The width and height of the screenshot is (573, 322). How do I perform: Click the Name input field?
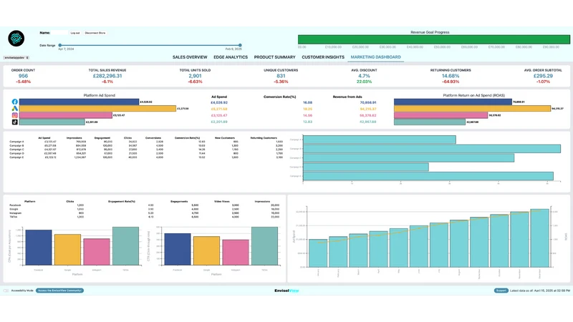59,33
